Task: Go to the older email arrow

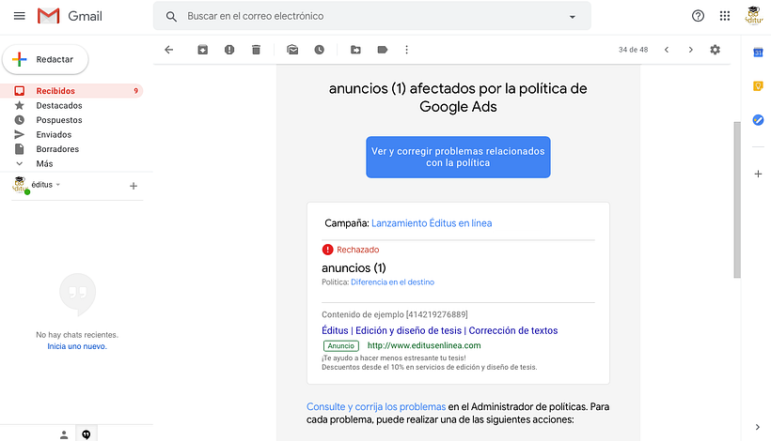Action: (690, 50)
